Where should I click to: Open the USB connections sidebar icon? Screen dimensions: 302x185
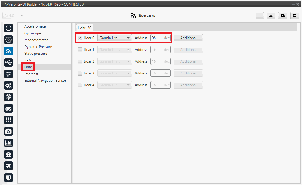click(9, 62)
